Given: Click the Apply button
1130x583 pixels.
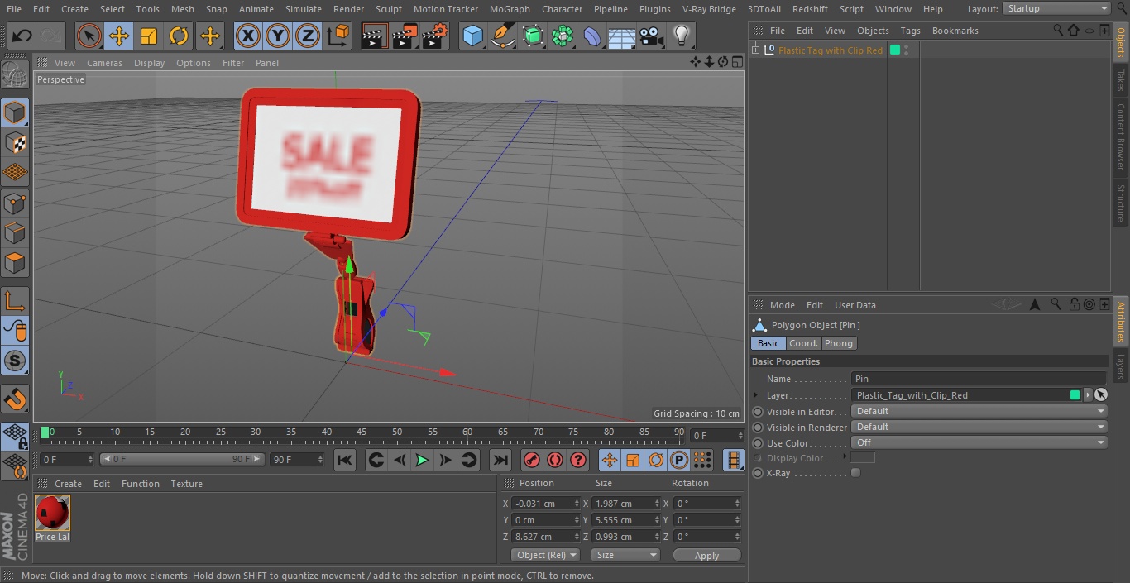Looking at the screenshot, I should [x=706, y=556].
